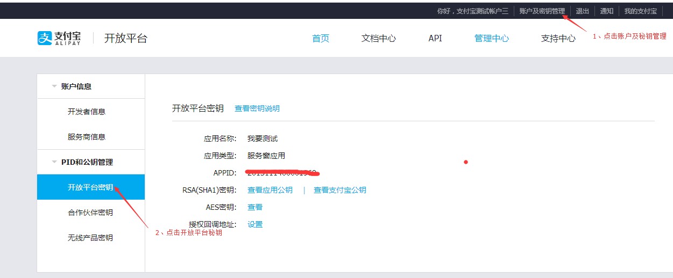Viewport: 673px width, 278px height.
Task: Collapse the PID和公钥管理 section arrow
Action: pyautogui.click(x=54, y=162)
